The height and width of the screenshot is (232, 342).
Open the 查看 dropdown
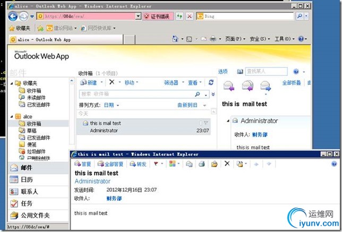click(195, 83)
